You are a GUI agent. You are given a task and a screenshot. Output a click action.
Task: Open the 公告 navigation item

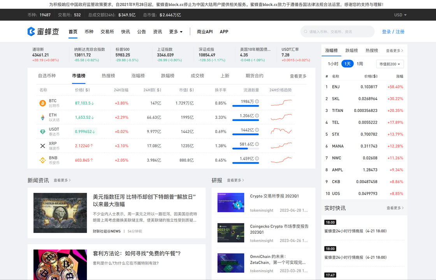click(x=142, y=31)
